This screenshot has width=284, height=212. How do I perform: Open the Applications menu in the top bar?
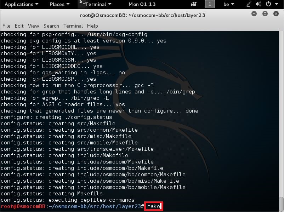tap(21, 4)
